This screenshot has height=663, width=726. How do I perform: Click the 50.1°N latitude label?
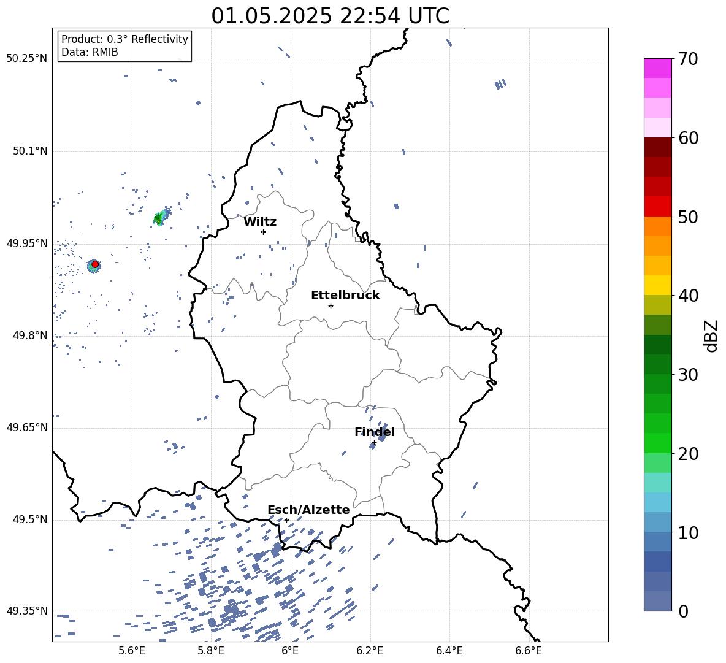30,151
